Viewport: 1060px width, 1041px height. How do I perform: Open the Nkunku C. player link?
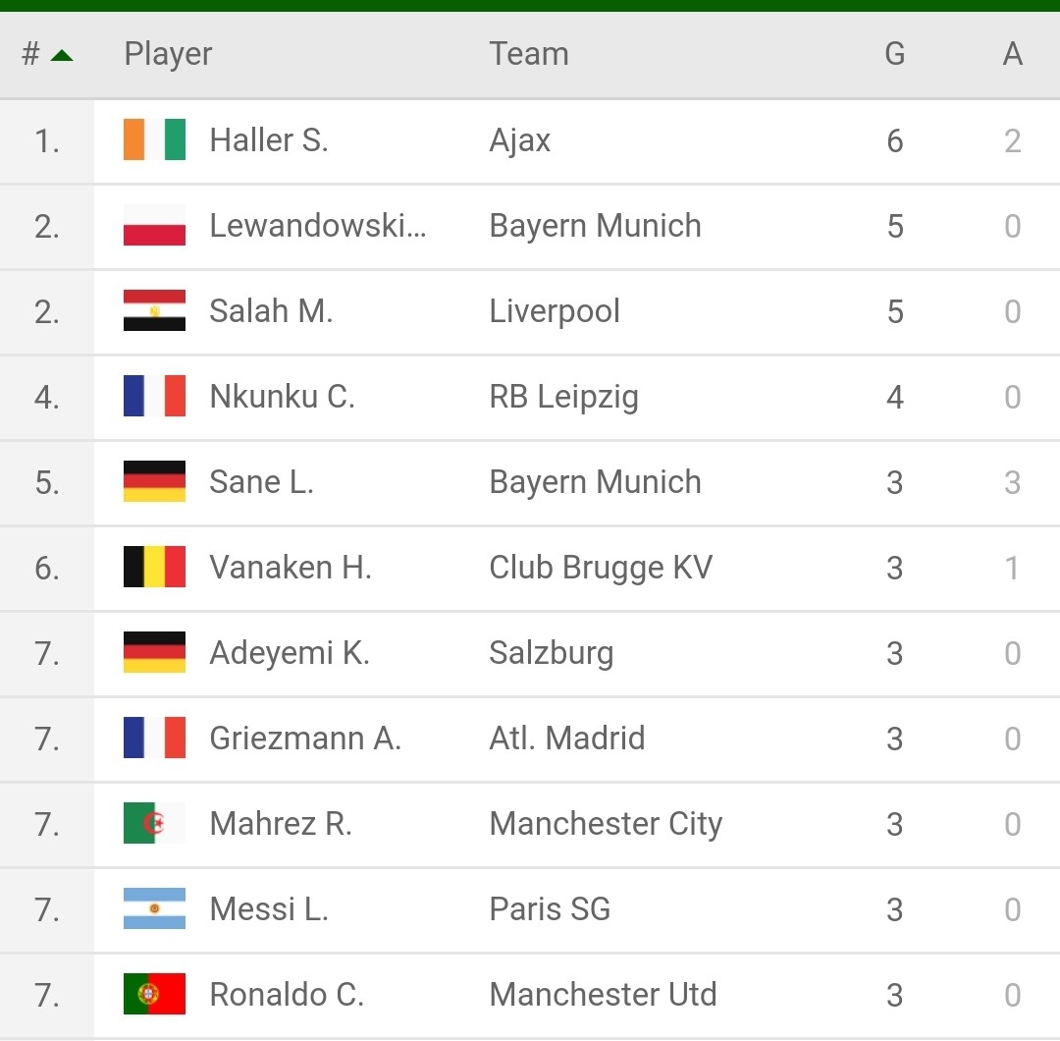282,397
